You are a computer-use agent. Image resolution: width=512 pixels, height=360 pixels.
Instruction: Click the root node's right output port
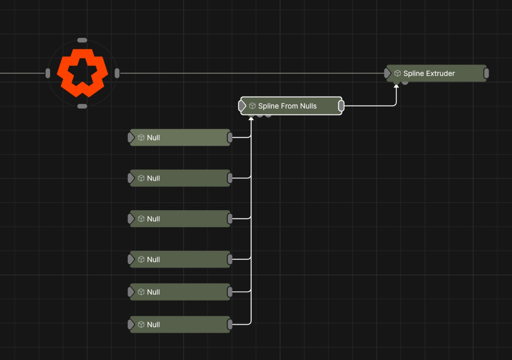(117, 73)
